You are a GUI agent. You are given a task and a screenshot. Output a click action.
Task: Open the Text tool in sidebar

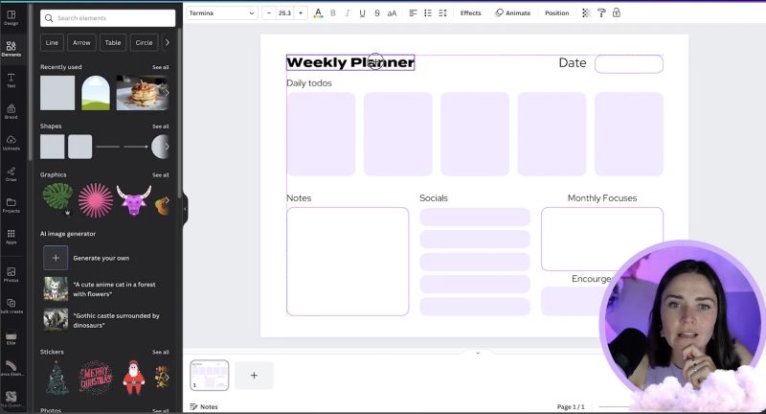[11, 80]
